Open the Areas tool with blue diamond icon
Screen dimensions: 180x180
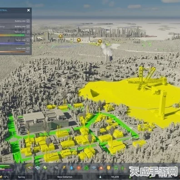click(38, 168)
